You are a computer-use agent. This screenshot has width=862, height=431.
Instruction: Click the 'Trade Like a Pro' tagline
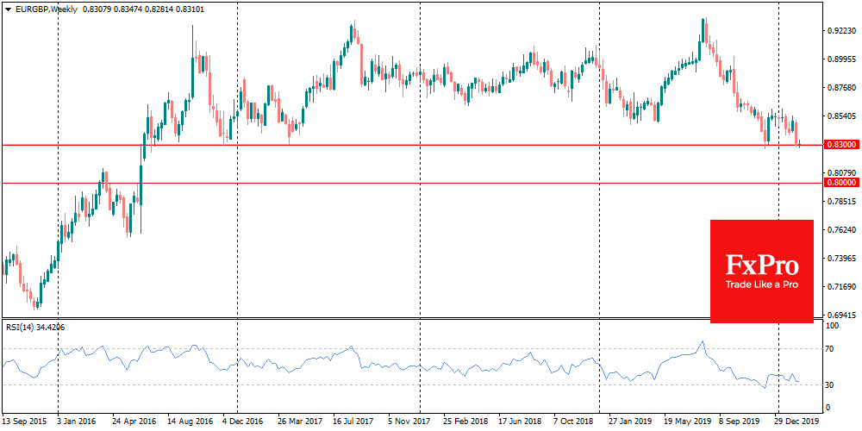pyautogui.click(x=761, y=284)
